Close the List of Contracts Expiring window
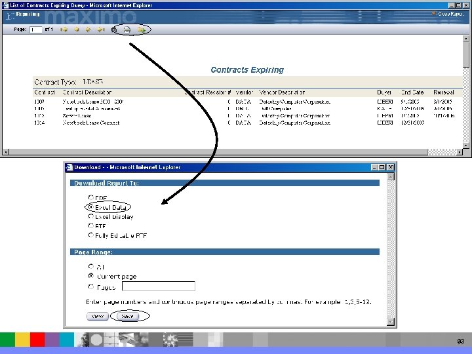This screenshot has height=354, width=472. [x=466, y=5]
